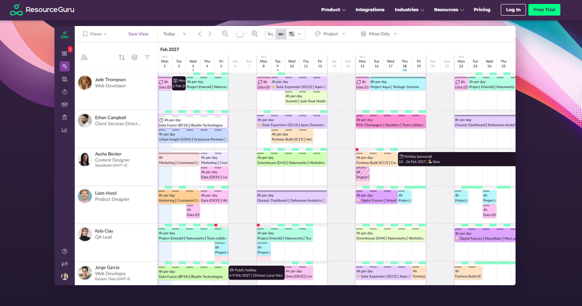Click the ResourceGuru website logo
582x306 pixels.
42,10
